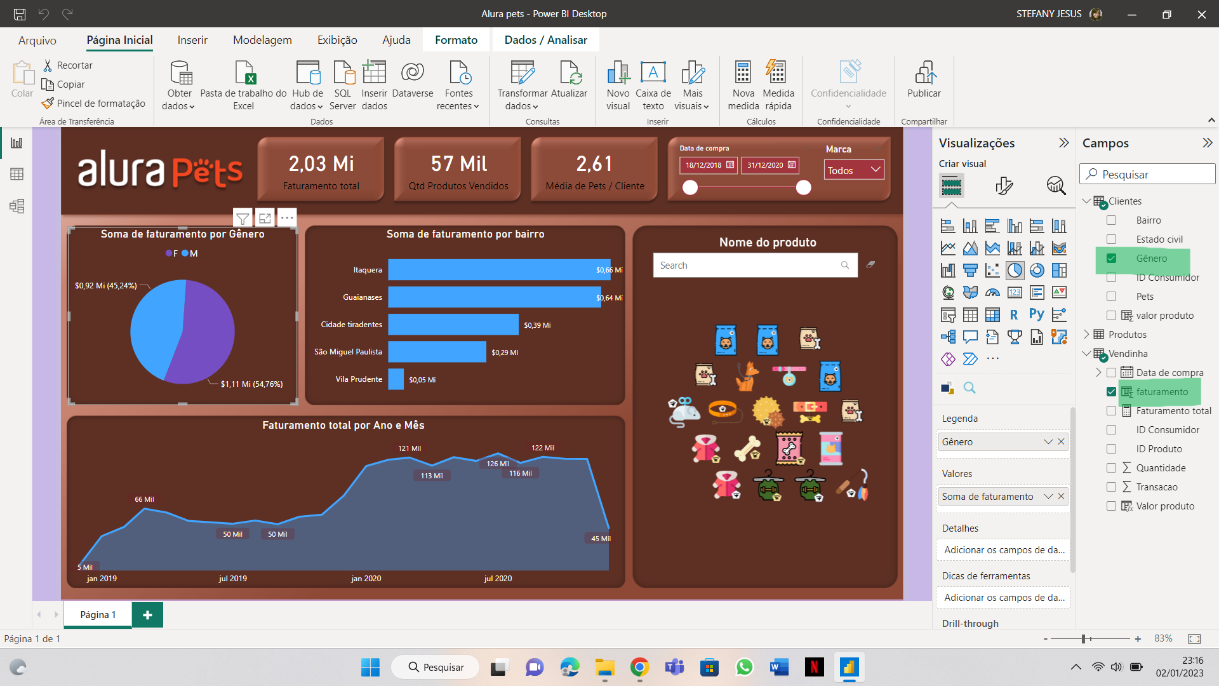This screenshot has height=686, width=1219.
Task: Collapse the Clientes table
Action: point(1086,201)
